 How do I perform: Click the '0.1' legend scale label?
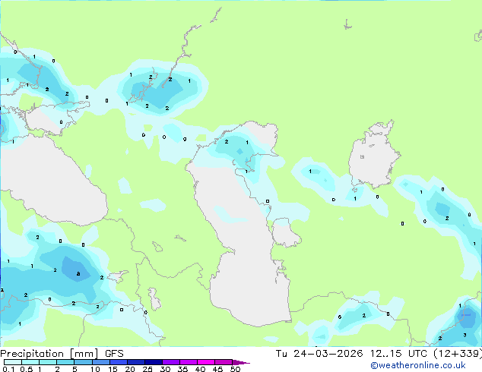(9, 369)
